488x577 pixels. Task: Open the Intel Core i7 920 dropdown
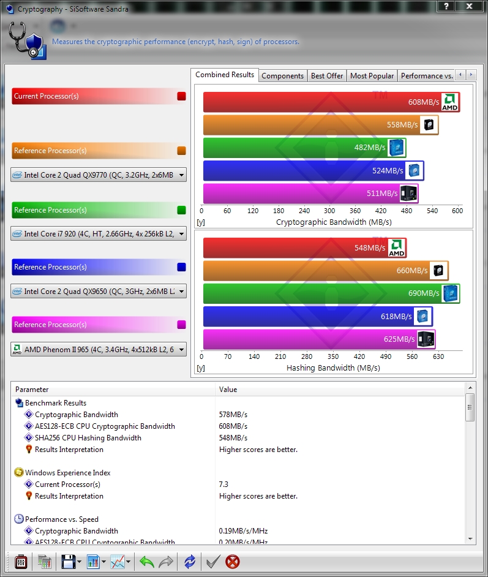coord(99,233)
